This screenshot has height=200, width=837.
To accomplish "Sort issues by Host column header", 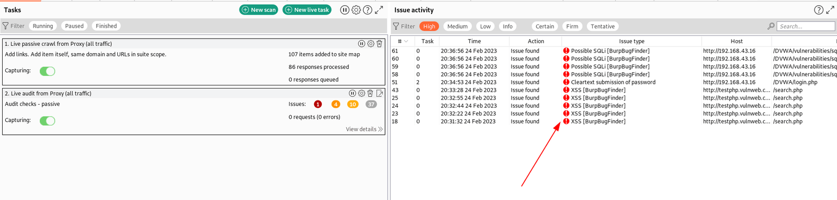I will [x=737, y=41].
